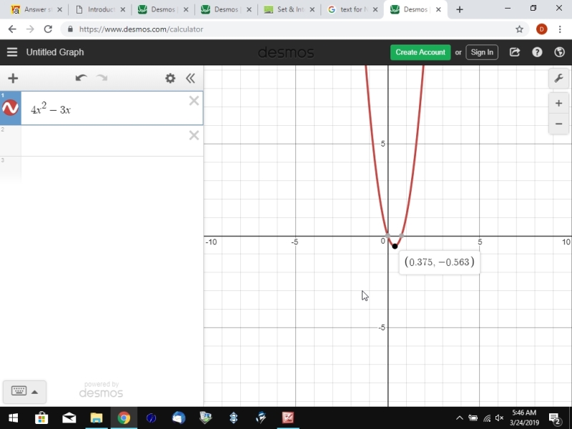
Task: Undo the last expression edit
Action: [81, 78]
